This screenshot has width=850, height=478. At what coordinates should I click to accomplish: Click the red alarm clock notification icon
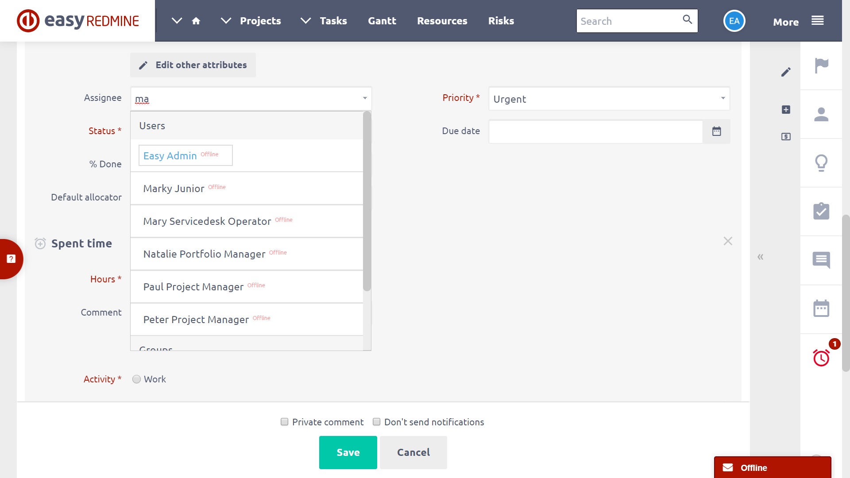821,358
